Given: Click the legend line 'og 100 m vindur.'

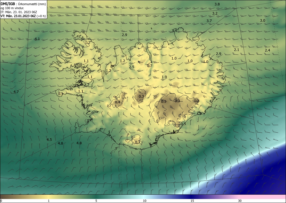Looking at the screenshot, I should click(x=12, y=8).
